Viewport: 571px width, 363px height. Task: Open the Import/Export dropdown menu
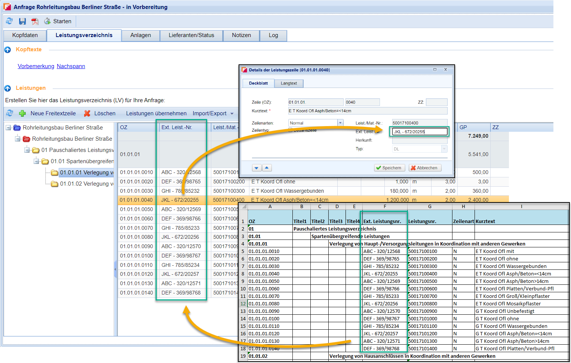[x=213, y=113]
